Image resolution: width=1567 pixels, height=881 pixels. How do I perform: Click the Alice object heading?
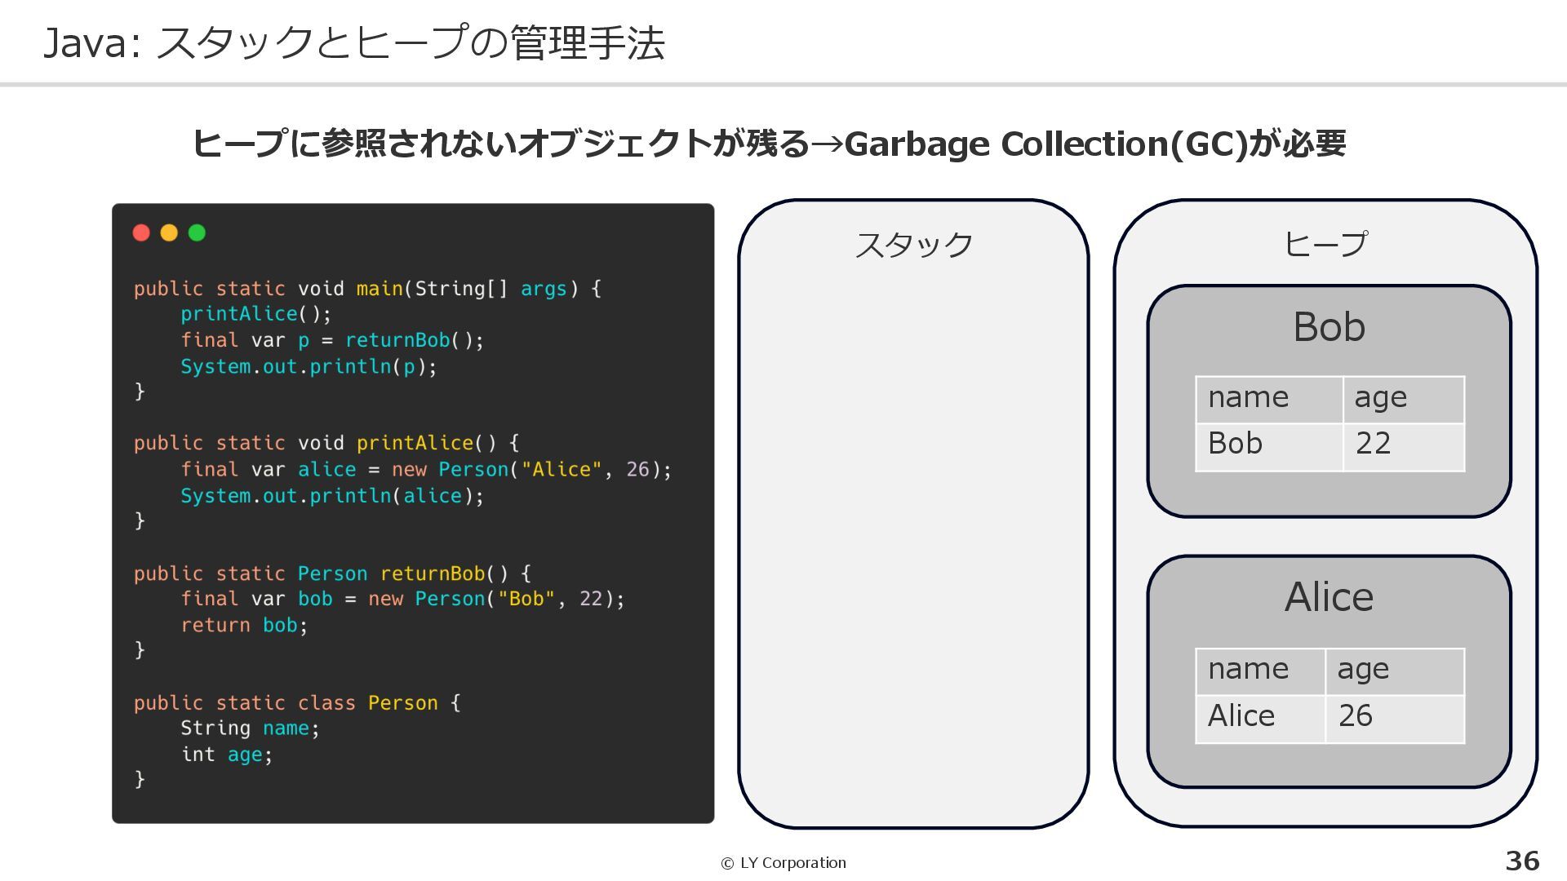point(1329,597)
